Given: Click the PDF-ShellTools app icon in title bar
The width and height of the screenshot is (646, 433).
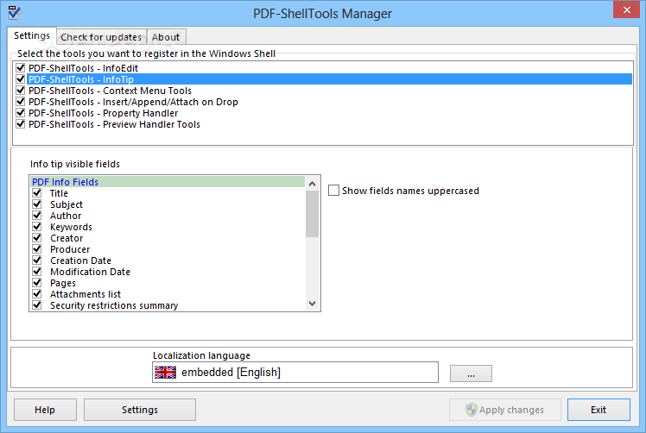Looking at the screenshot, I should click(15, 13).
